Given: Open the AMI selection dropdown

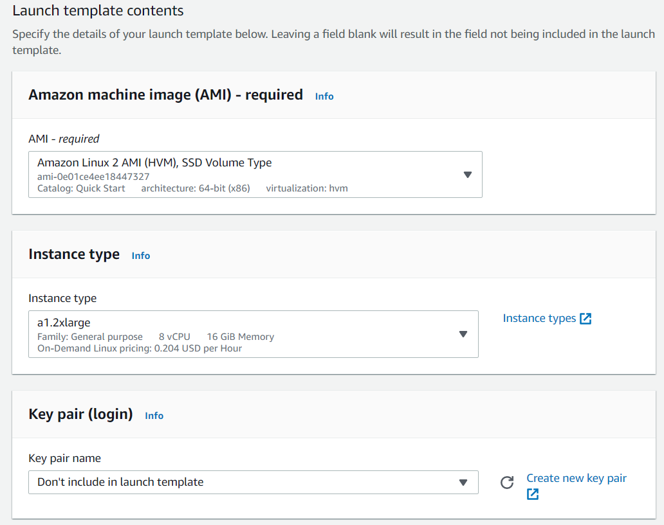Looking at the screenshot, I should point(255,174).
